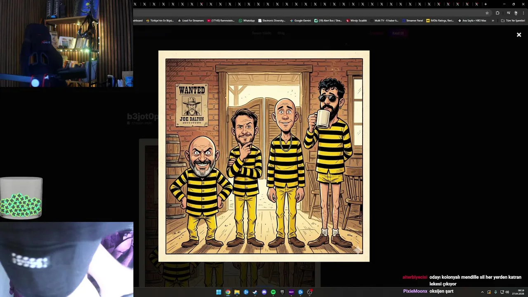
Task: Open Steam from the taskbar
Action: coord(255,292)
